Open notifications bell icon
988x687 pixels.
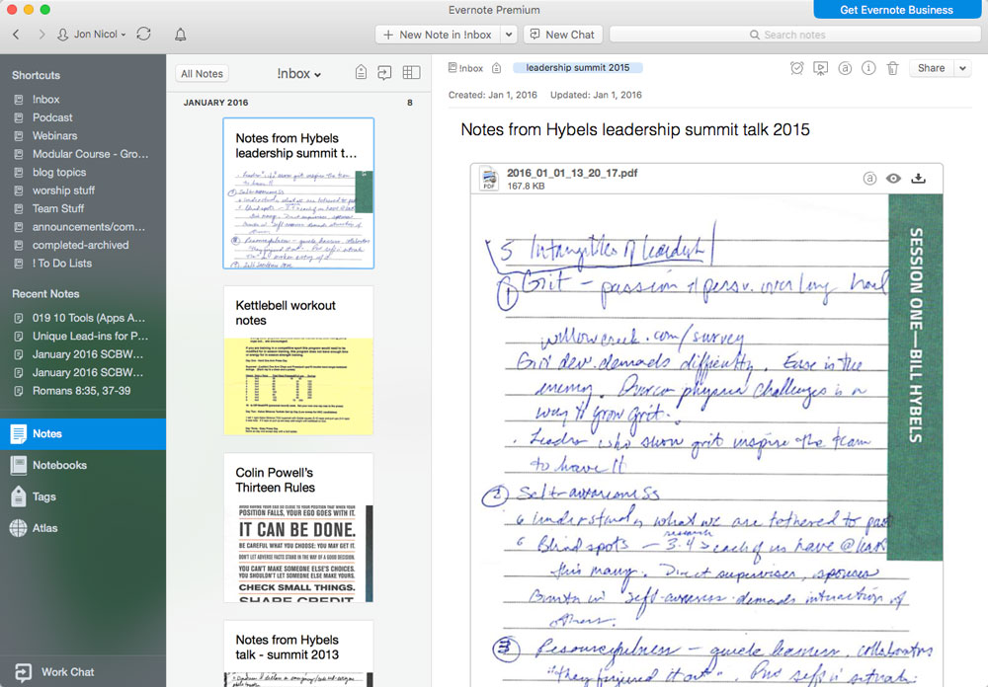180,35
